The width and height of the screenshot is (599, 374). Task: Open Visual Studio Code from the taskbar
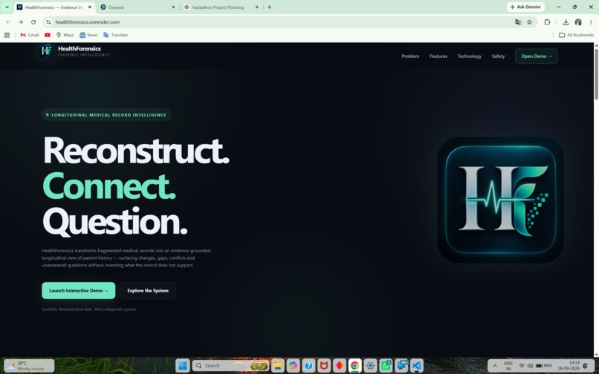(x=417, y=366)
